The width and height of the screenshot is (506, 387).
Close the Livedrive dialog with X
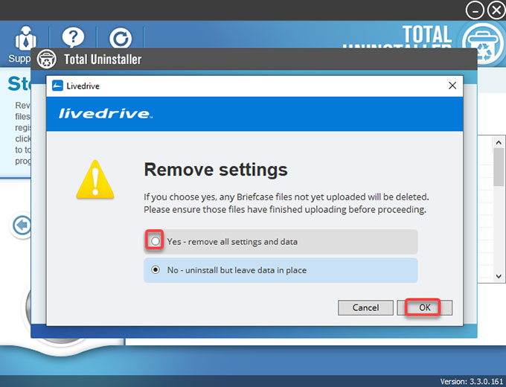[x=452, y=86]
